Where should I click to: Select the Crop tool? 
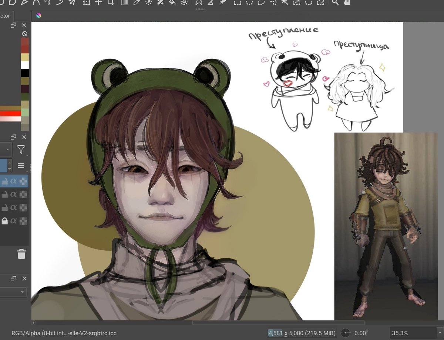[x=110, y=2]
